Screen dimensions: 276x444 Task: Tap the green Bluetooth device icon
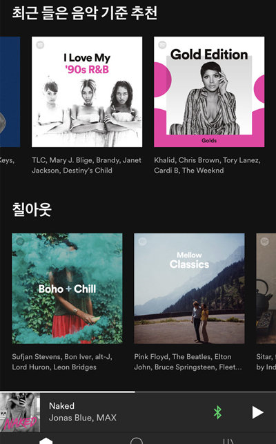[217, 412]
